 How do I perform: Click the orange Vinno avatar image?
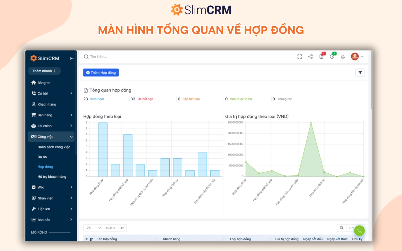point(355,56)
